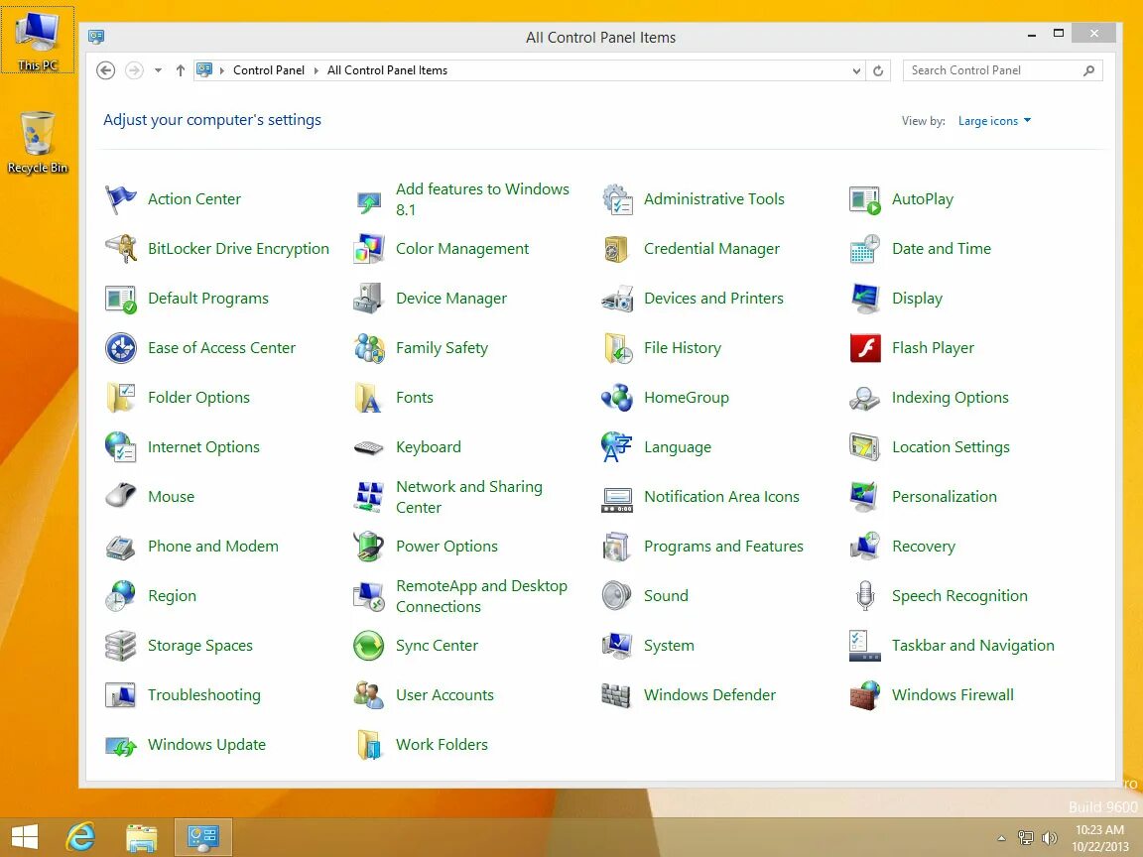Click the Control Panel window title icon
The height and width of the screenshot is (857, 1143).
(95, 37)
